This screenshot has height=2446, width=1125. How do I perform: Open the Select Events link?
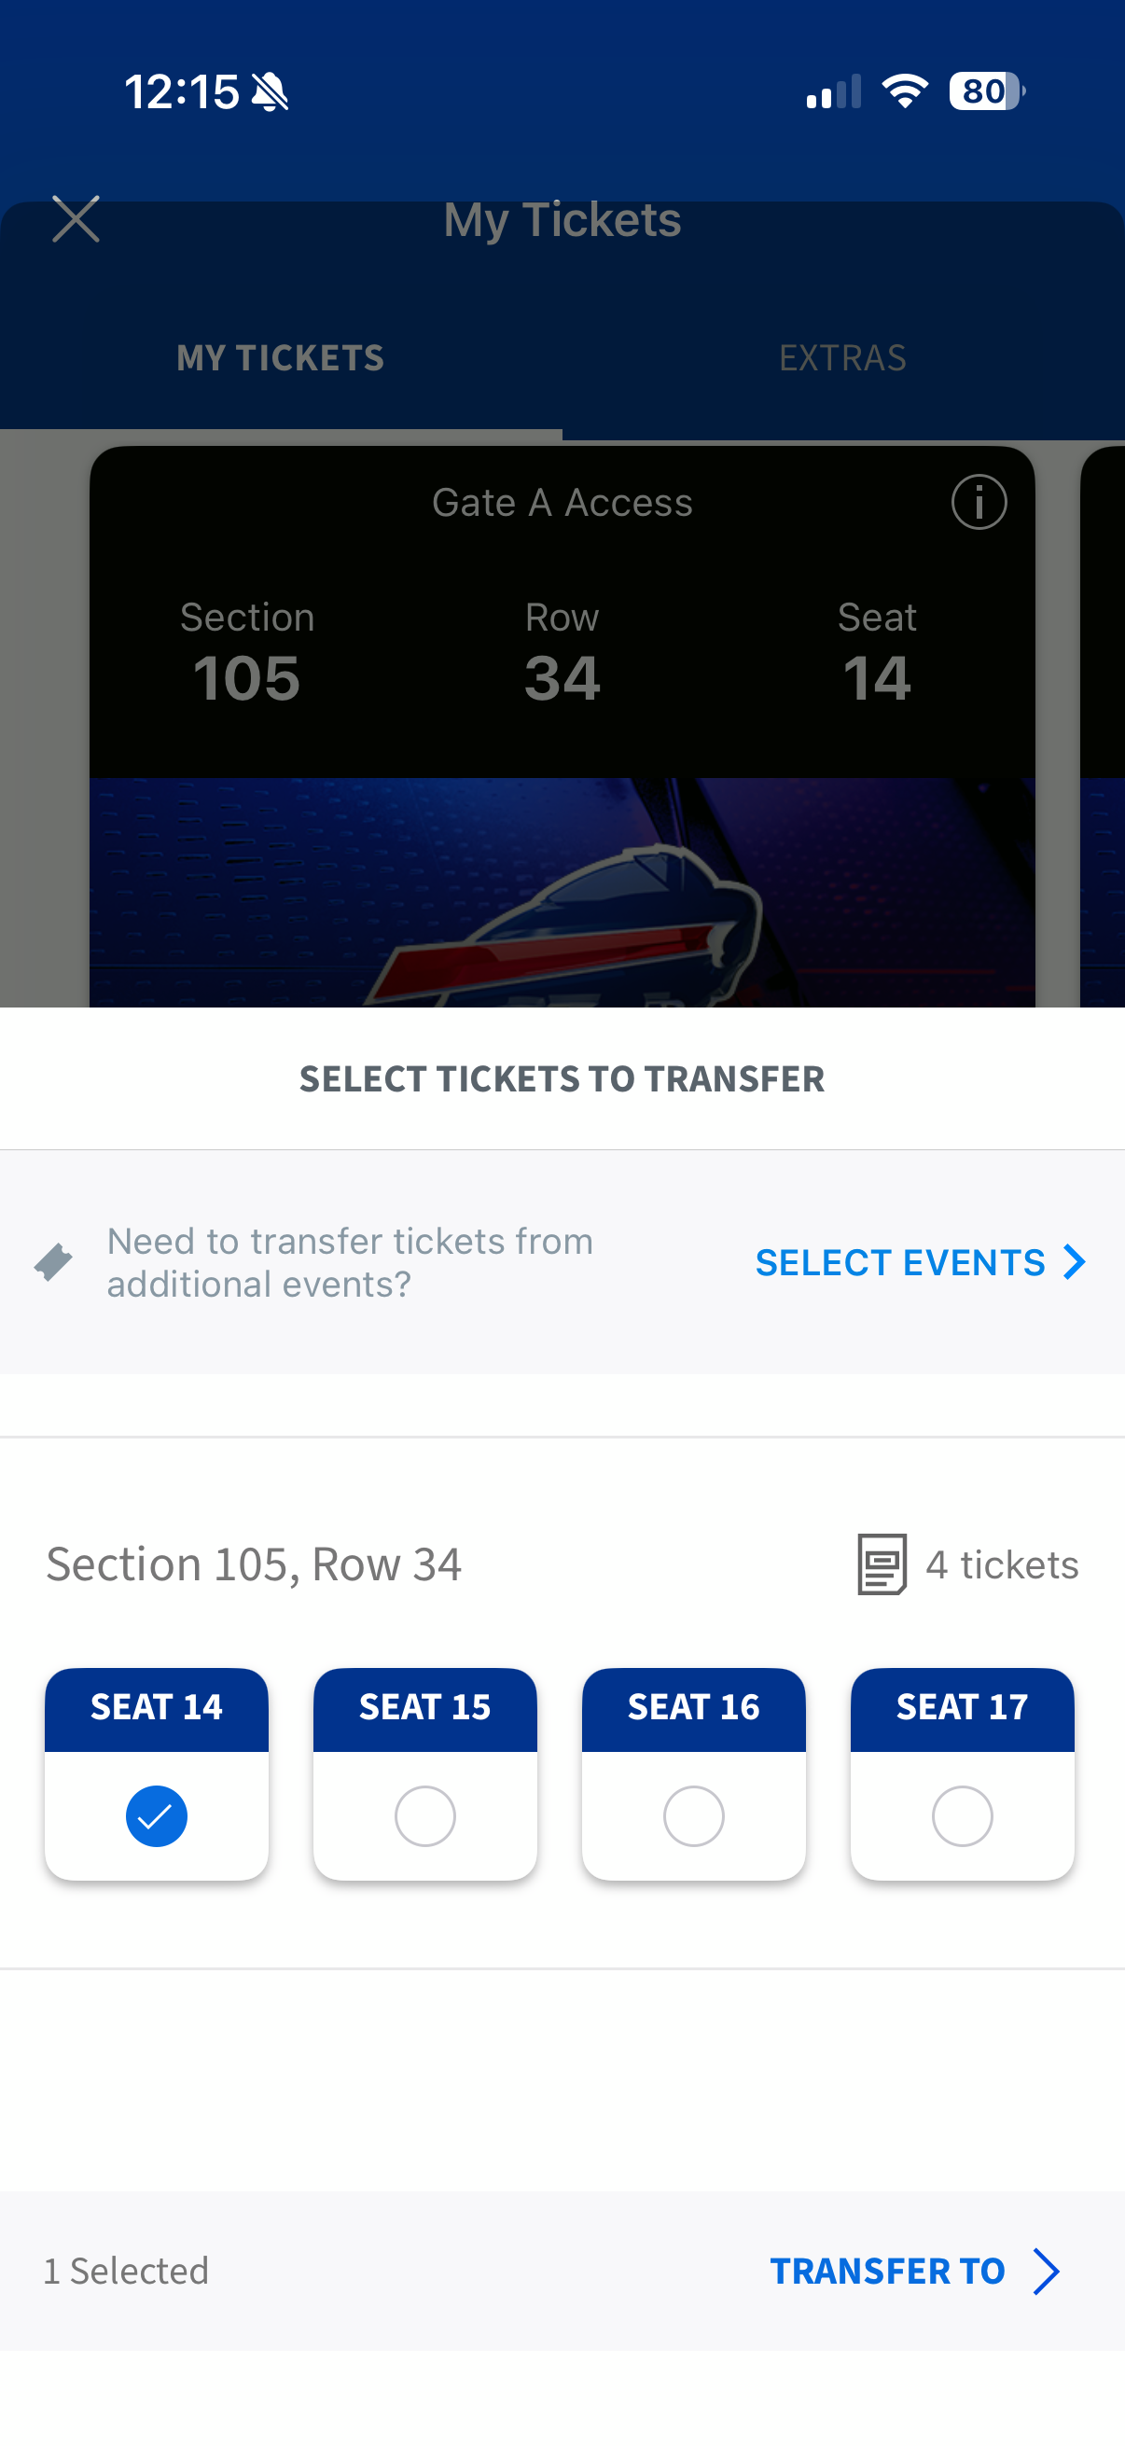[920, 1262]
